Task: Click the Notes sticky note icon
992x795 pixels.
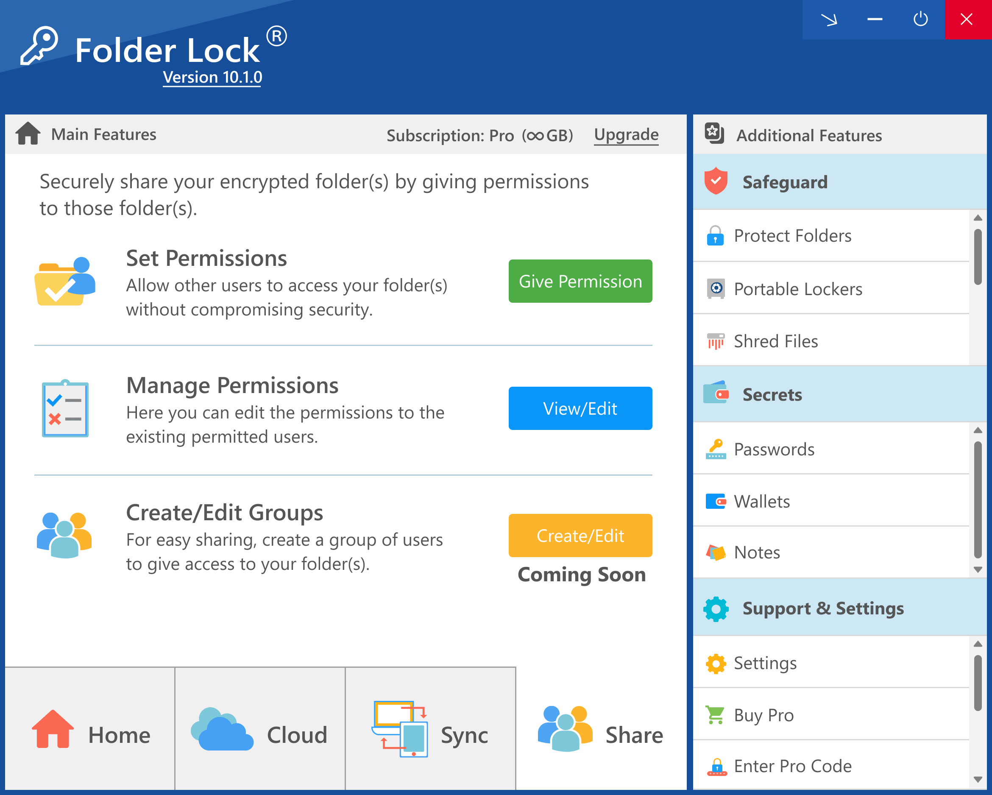Action: tap(716, 552)
